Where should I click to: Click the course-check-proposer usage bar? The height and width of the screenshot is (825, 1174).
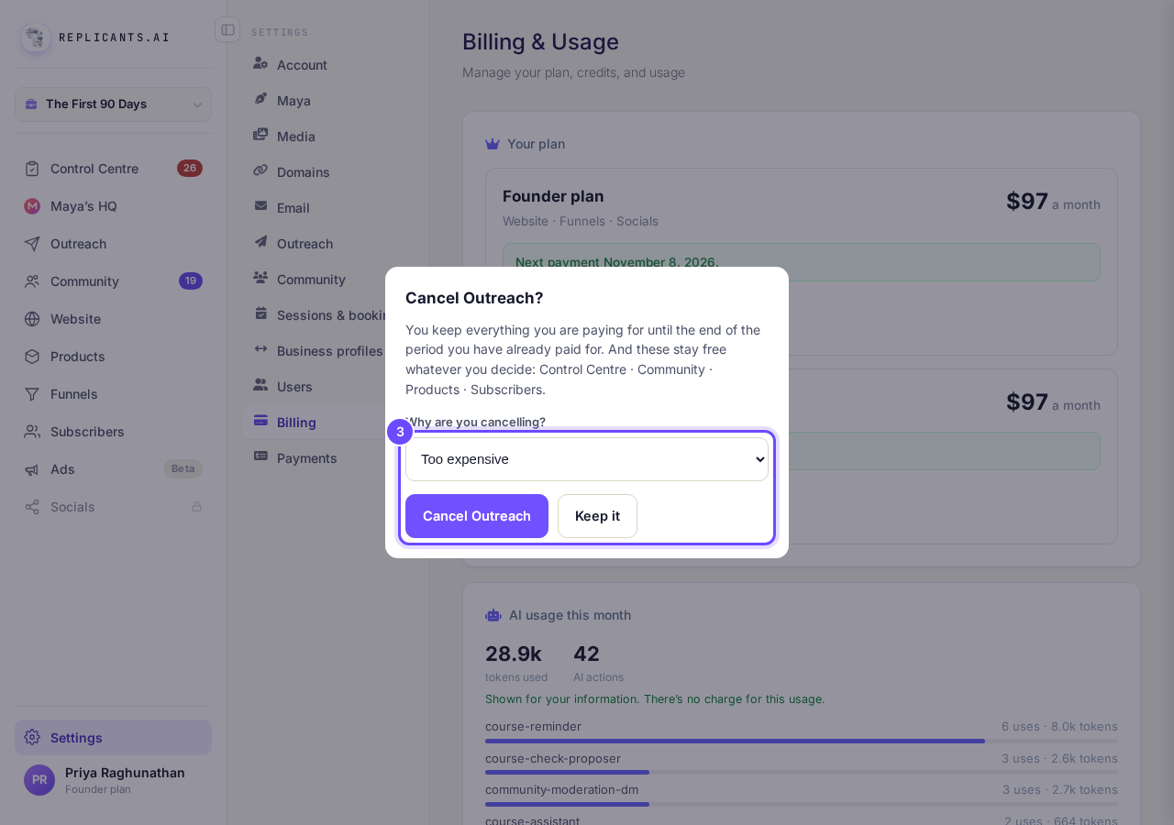coord(802,772)
